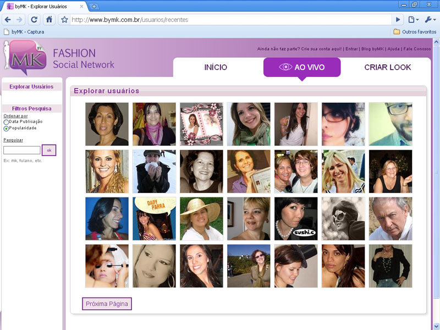The width and height of the screenshot is (440, 330).
Task: Click the Entrar login link
Action: [x=352, y=49]
